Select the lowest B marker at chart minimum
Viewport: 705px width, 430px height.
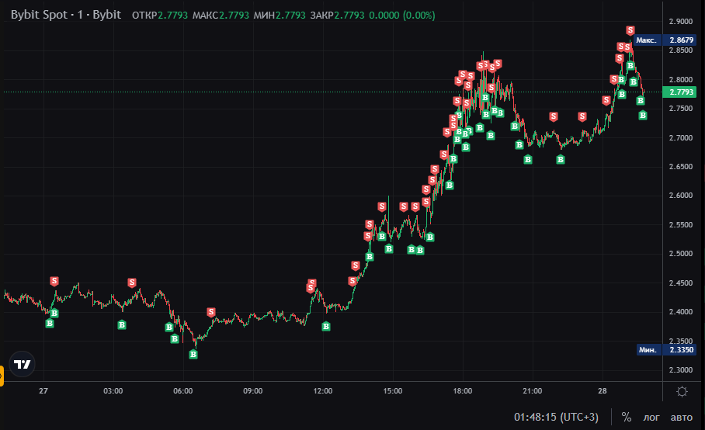[193, 354]
